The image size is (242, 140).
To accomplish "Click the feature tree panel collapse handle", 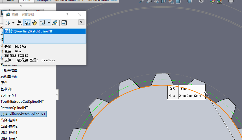I will 57,95.
